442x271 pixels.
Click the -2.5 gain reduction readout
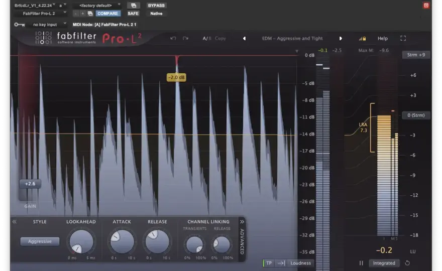(337, 50)
